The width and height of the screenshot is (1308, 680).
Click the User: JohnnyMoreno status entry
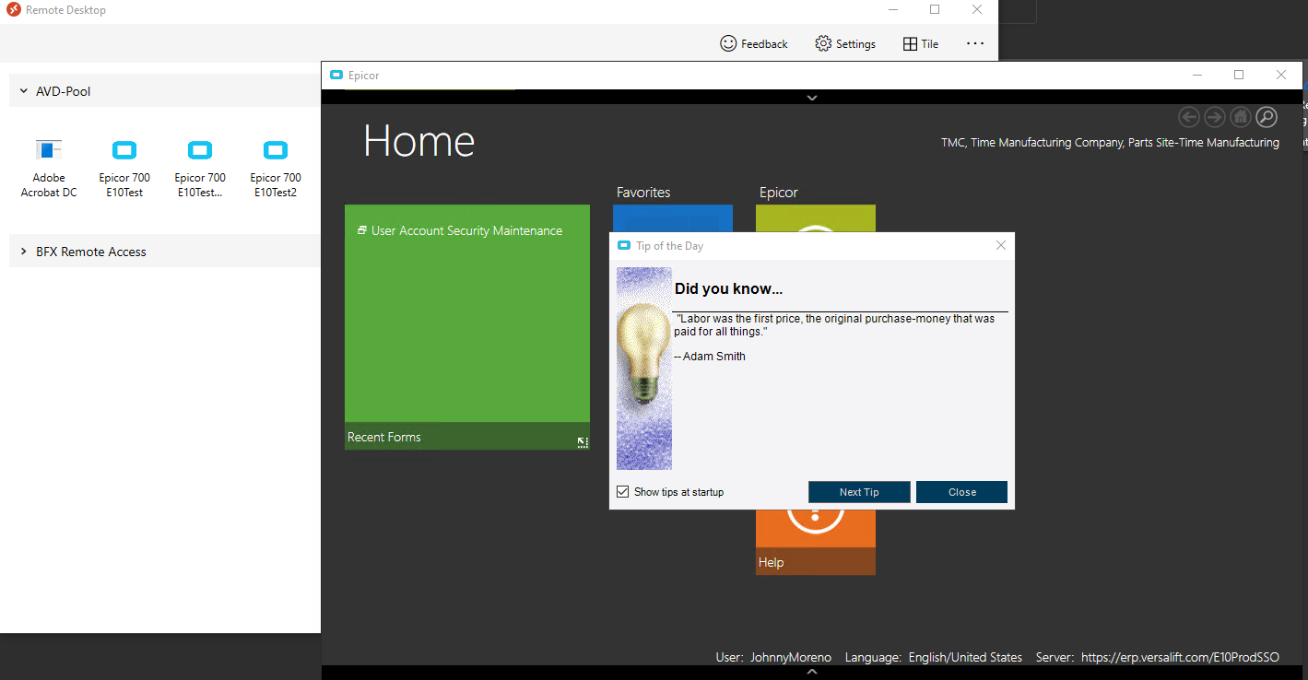(773, 657)
